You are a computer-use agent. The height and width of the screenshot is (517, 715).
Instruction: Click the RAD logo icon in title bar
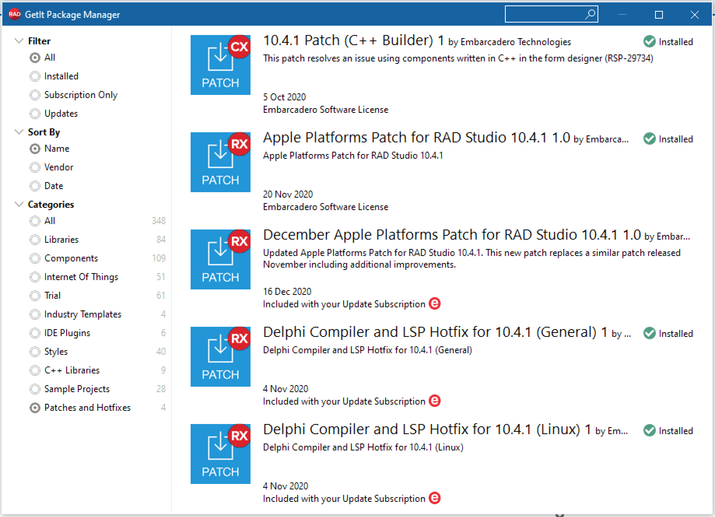pyautogui.click(x=14, y=14)
